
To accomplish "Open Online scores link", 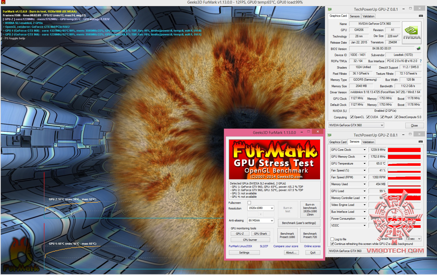I will click(x=312, y=246).
